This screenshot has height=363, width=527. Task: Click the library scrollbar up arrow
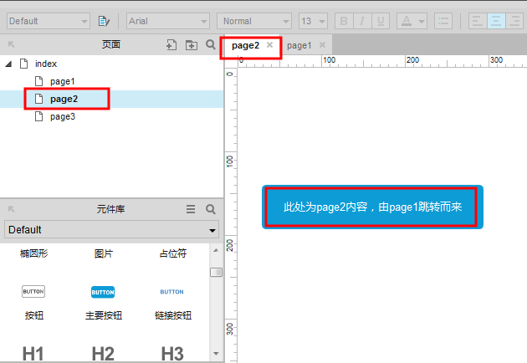pos(216,250)
